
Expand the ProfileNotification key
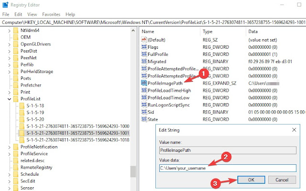[x=9, y=147]
